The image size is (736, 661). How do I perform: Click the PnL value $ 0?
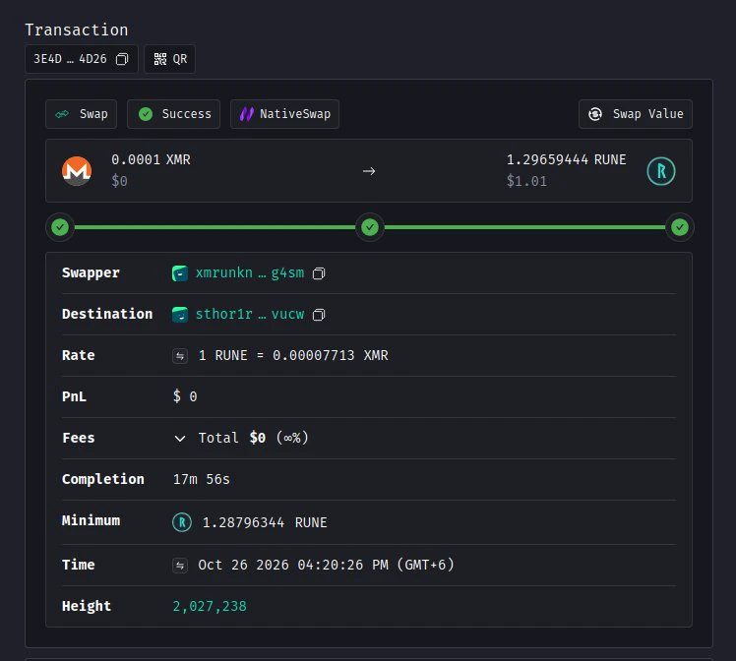(185, 396)
